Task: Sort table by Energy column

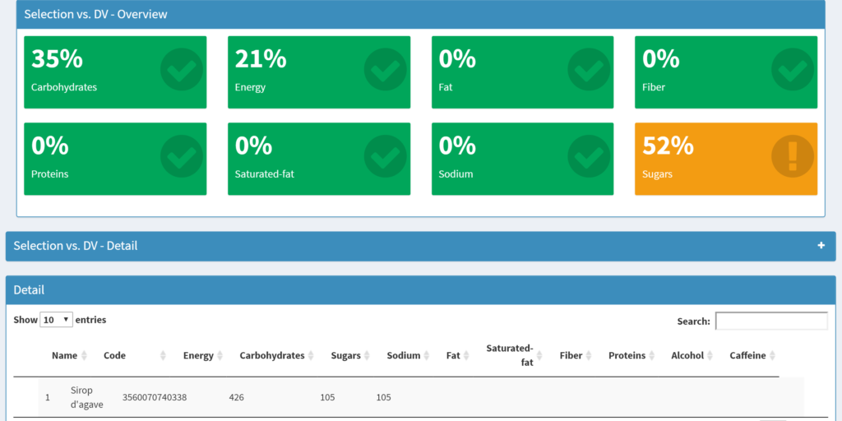Action: [x=198, y=356]
